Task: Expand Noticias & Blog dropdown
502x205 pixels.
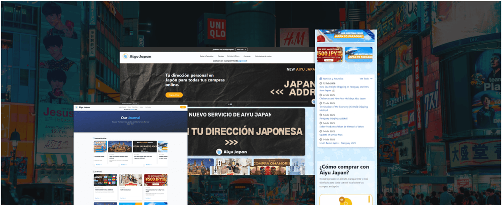Action: click(233, 56)
